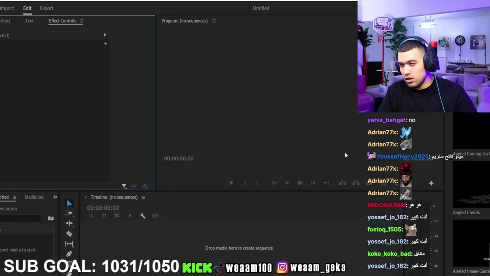The height and width of the screenshot is (276, 490).
Task: Go to In point in Program monitor
Action: pyautogui.click(x=274, y=183)
